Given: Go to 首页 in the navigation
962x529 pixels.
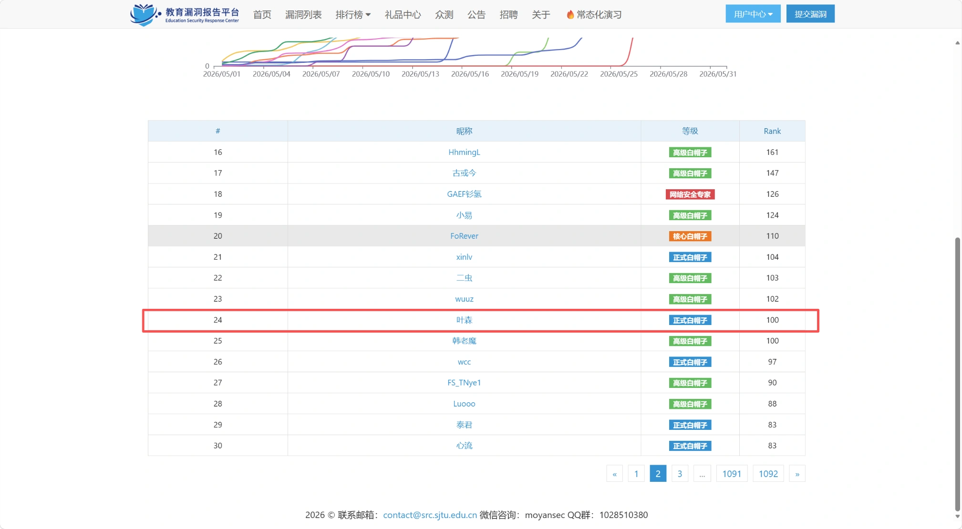Looking at the screenshot, I should [262, 15].
